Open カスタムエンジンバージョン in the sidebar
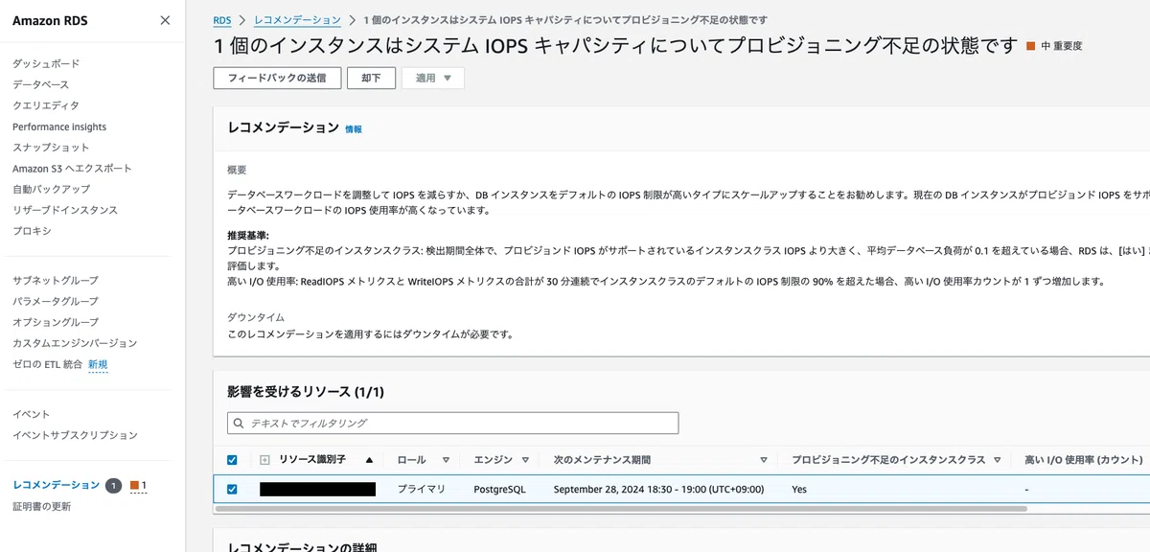 coord(75,343)
